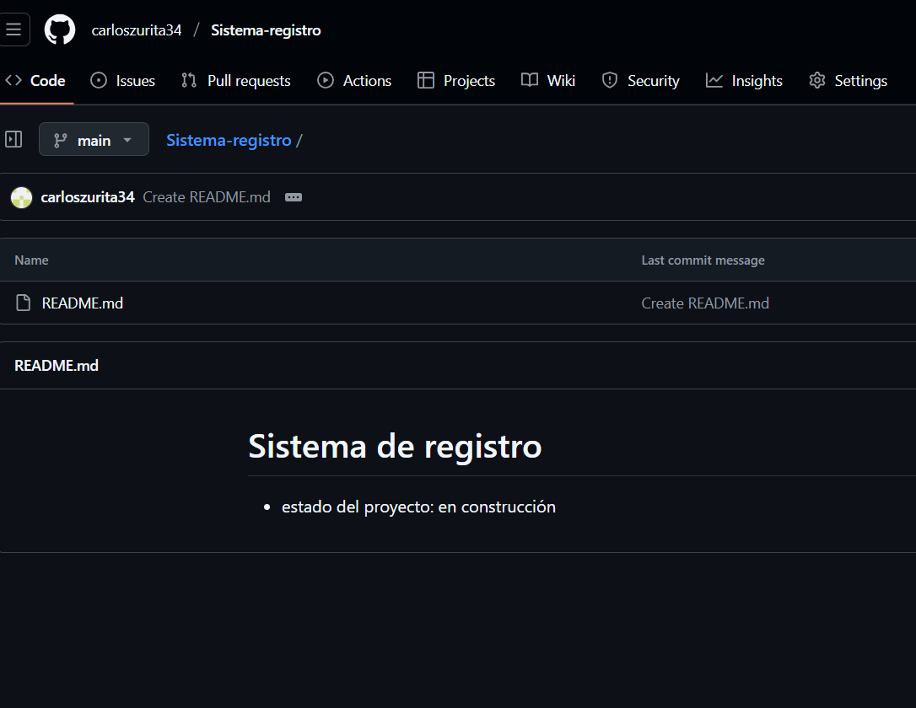The image size is (916, 708).
Task: Open the README.md file in file list
Action: pyautogui.click(x=83, y=303)
